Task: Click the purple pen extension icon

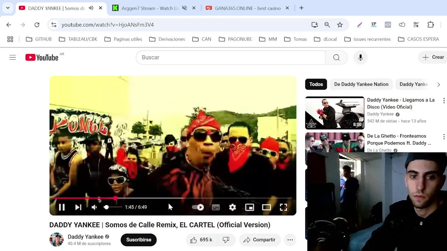Action: pyautogui.click(x=360, y=25)
